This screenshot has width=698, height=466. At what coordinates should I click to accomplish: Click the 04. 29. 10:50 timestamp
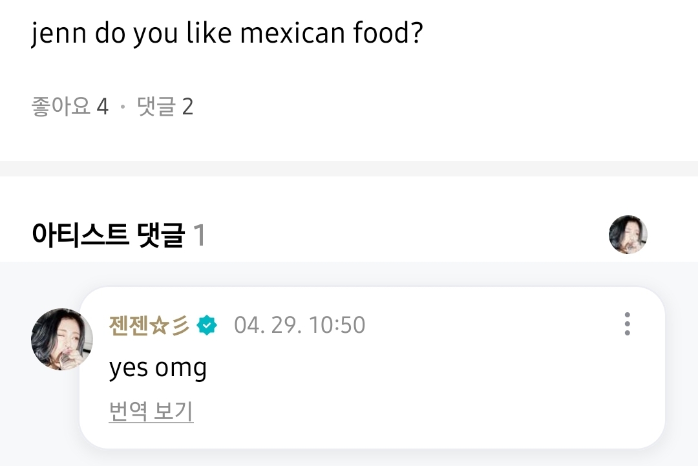coord(299,324)
